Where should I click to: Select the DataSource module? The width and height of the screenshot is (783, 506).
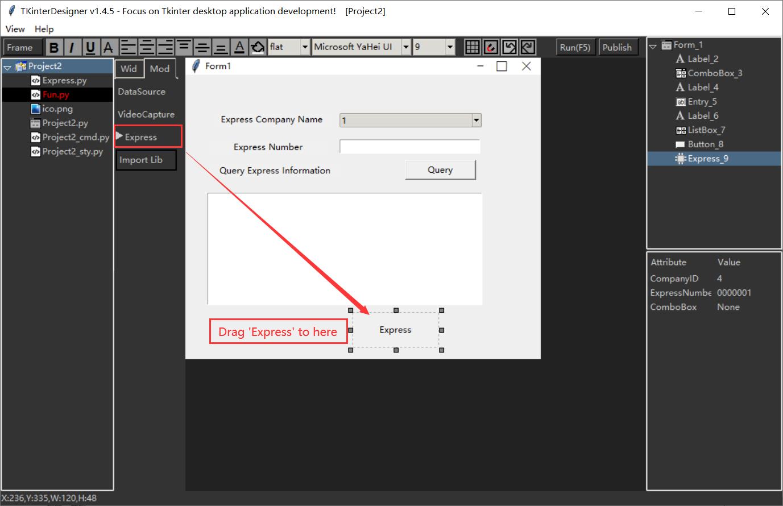[x=142, y=92]
